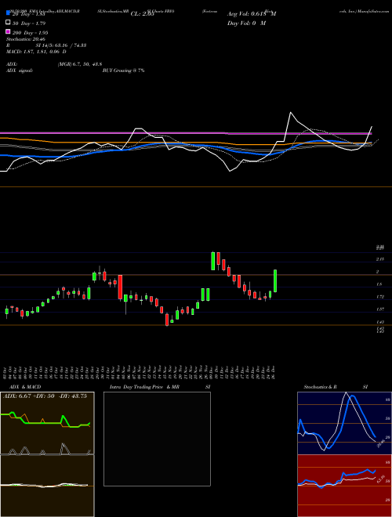Click the 'ADX: 6.67 +DY: 50 -DY: 43.75' header
392x517 pixels.
[x=45, y=396]
